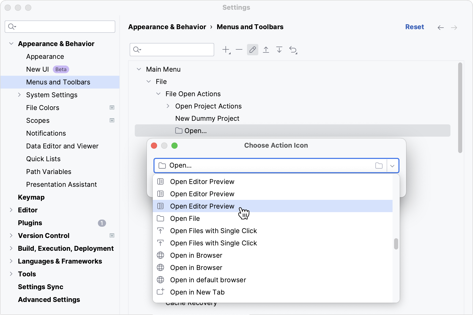
Task: Click the magnifier icon in actions search
Action: click(137, 50)
